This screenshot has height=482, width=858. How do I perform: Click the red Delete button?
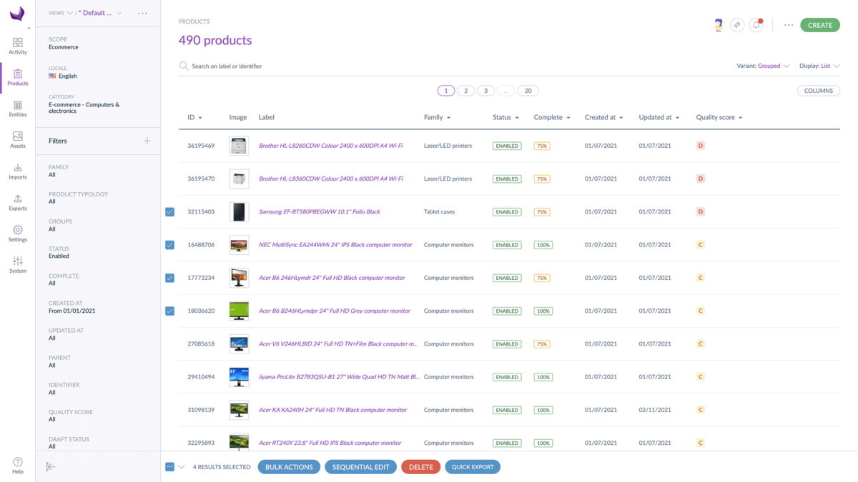coord(420,467)
